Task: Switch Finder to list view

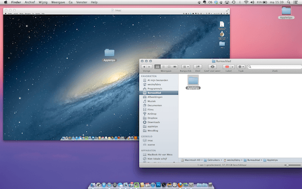Action: coord(163,67)
